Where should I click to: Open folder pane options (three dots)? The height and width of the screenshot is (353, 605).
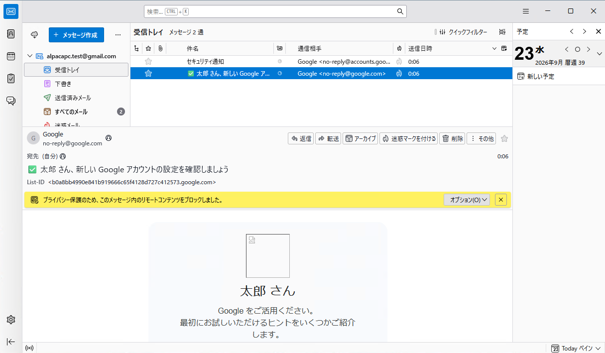pos(118,35)
